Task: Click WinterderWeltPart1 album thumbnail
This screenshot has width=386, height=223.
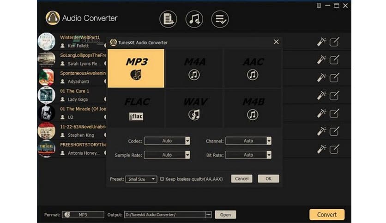Action: pyautogui.click(x=46, y=41)
